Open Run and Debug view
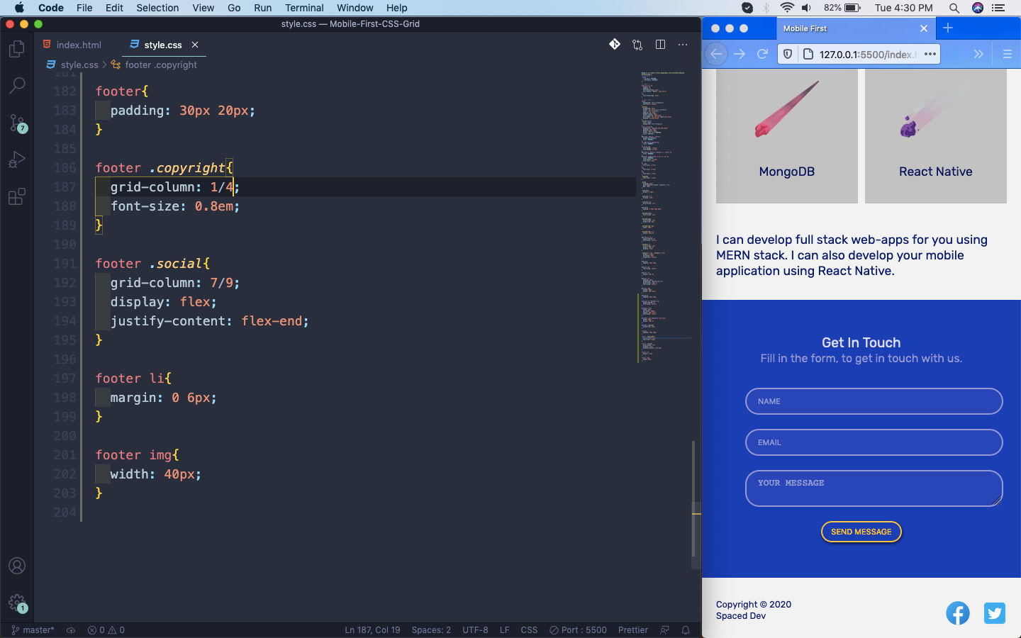The height and width of the screenshot is (638, 1021). [17, 159]
